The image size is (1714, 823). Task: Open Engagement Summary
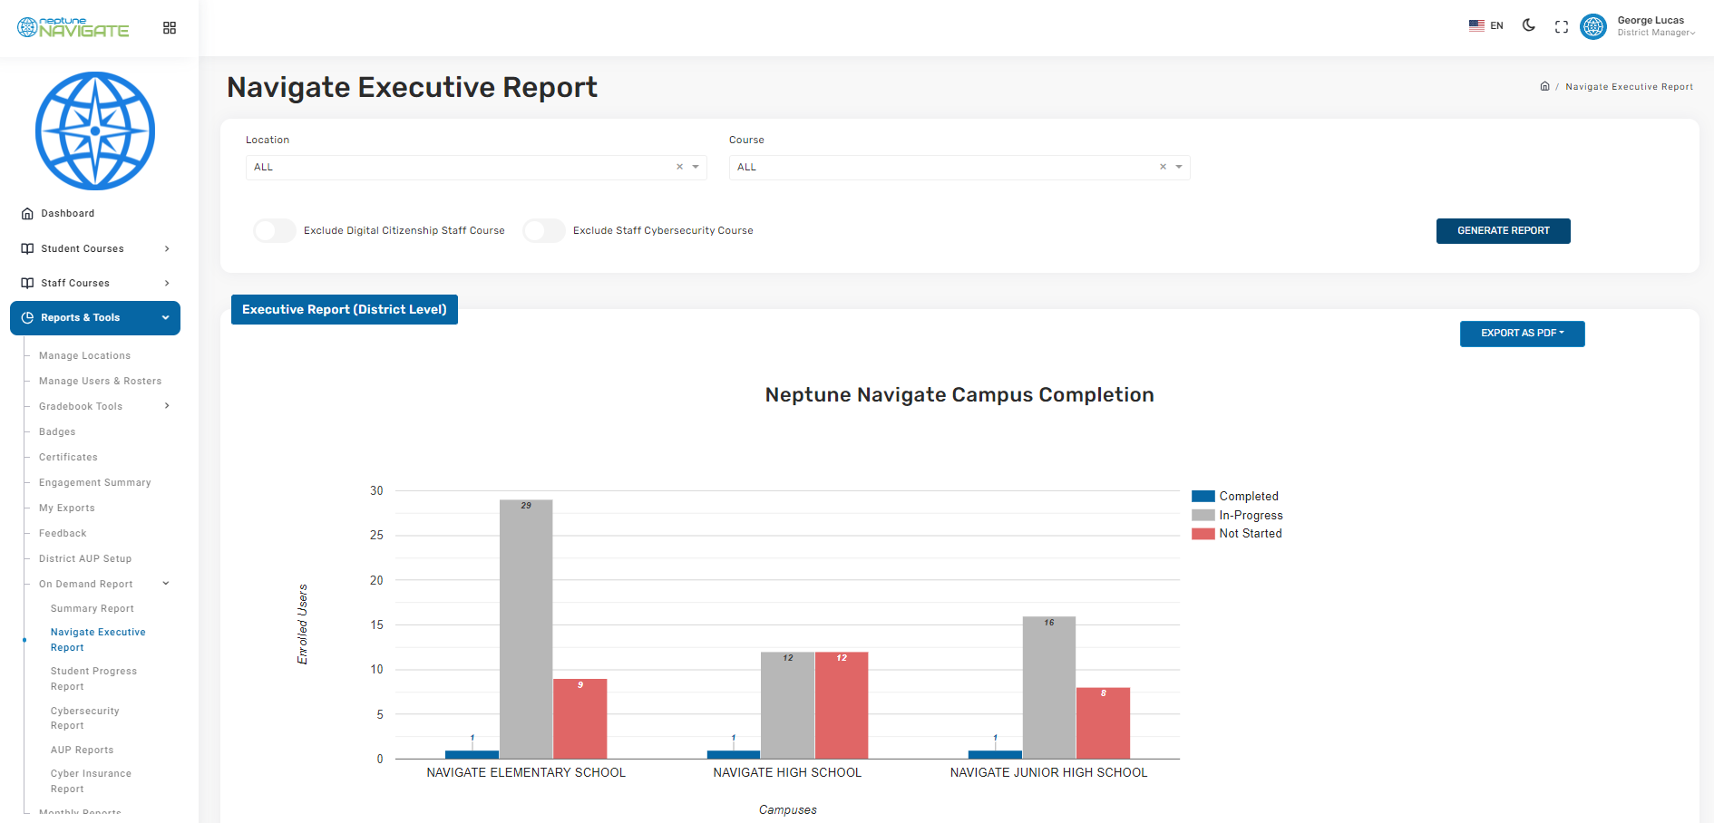coord(94,482)
